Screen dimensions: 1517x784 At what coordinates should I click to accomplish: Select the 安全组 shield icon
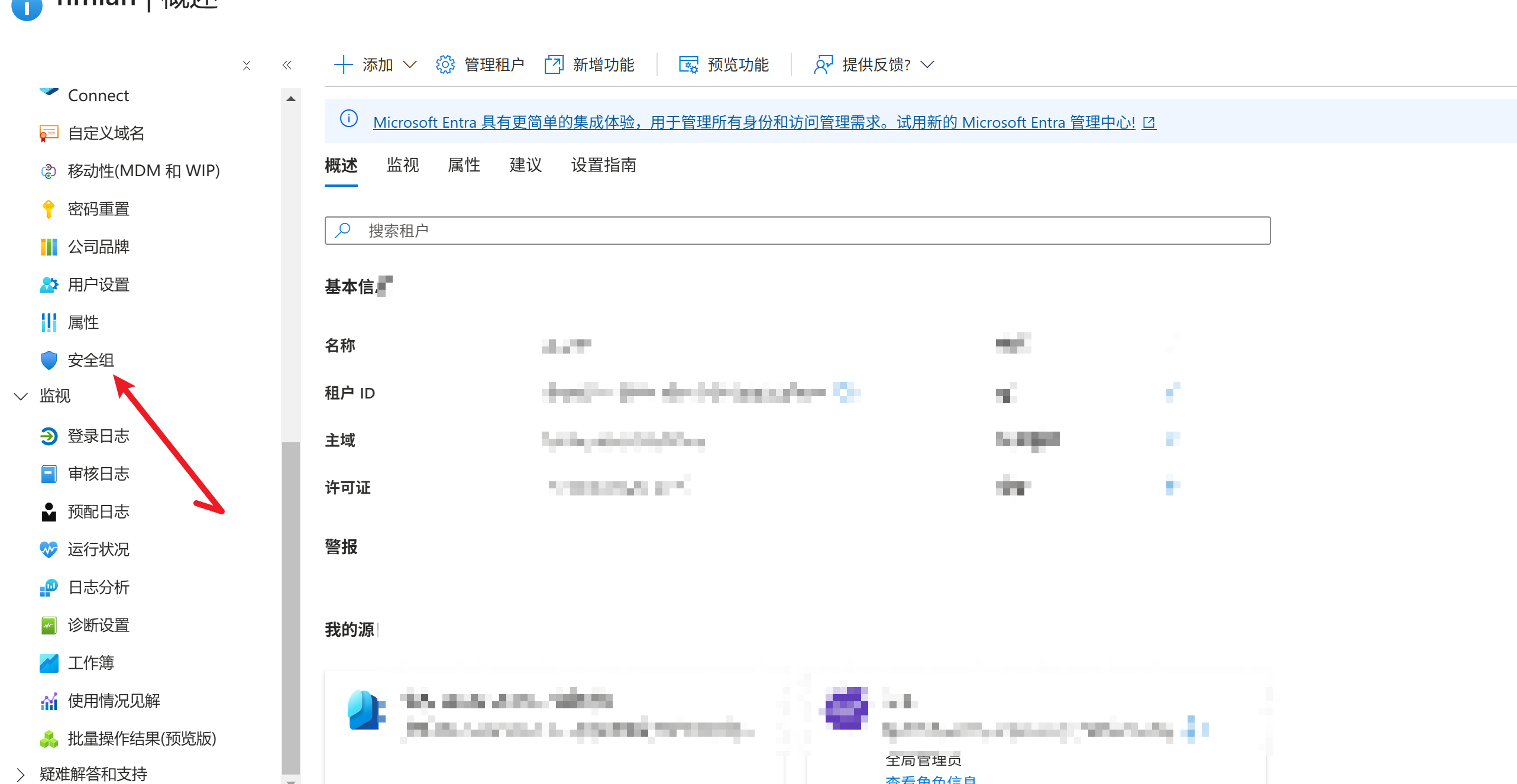pyautogui.click(x=48, y=360)
